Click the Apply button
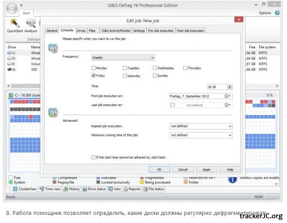The height and width of the screenshot is (223, 287). (206, 170)
